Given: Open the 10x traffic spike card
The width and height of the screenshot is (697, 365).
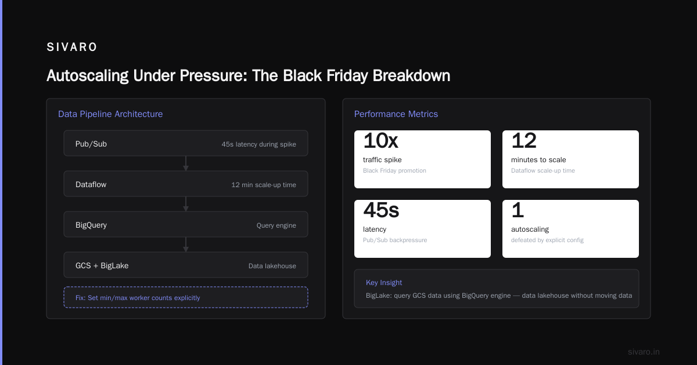Looking at the screenshot, I should point(422,159).
